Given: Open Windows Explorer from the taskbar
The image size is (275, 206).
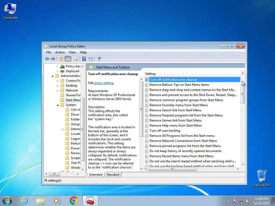Looking at the screenshot, I should [41, 201].
